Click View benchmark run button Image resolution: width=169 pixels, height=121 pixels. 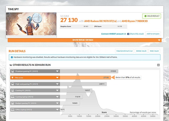pos(125,51)
